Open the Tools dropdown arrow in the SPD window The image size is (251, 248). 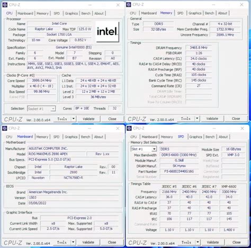tap(198, 242)
